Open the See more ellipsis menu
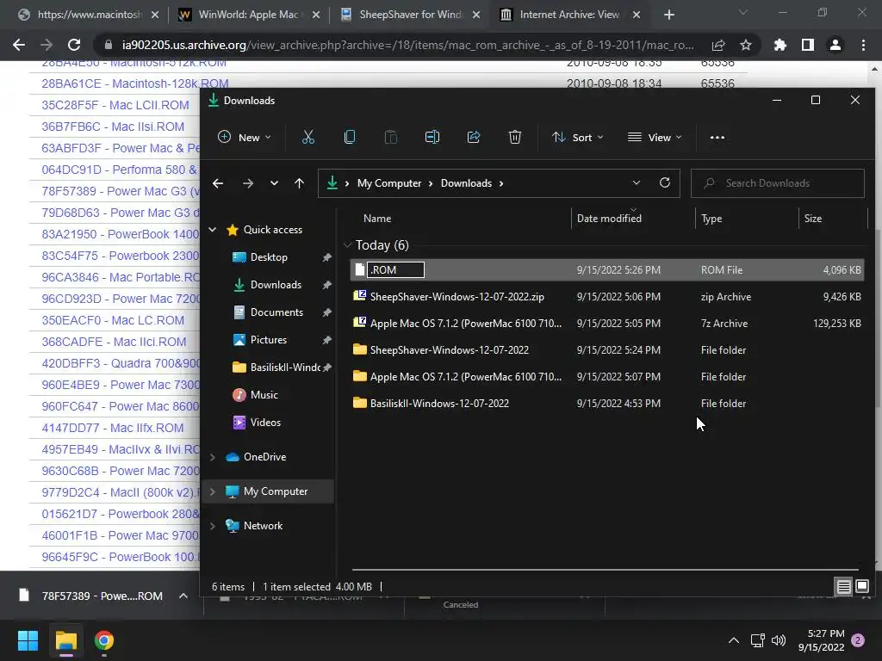882x661 pixels. point(717,137)
